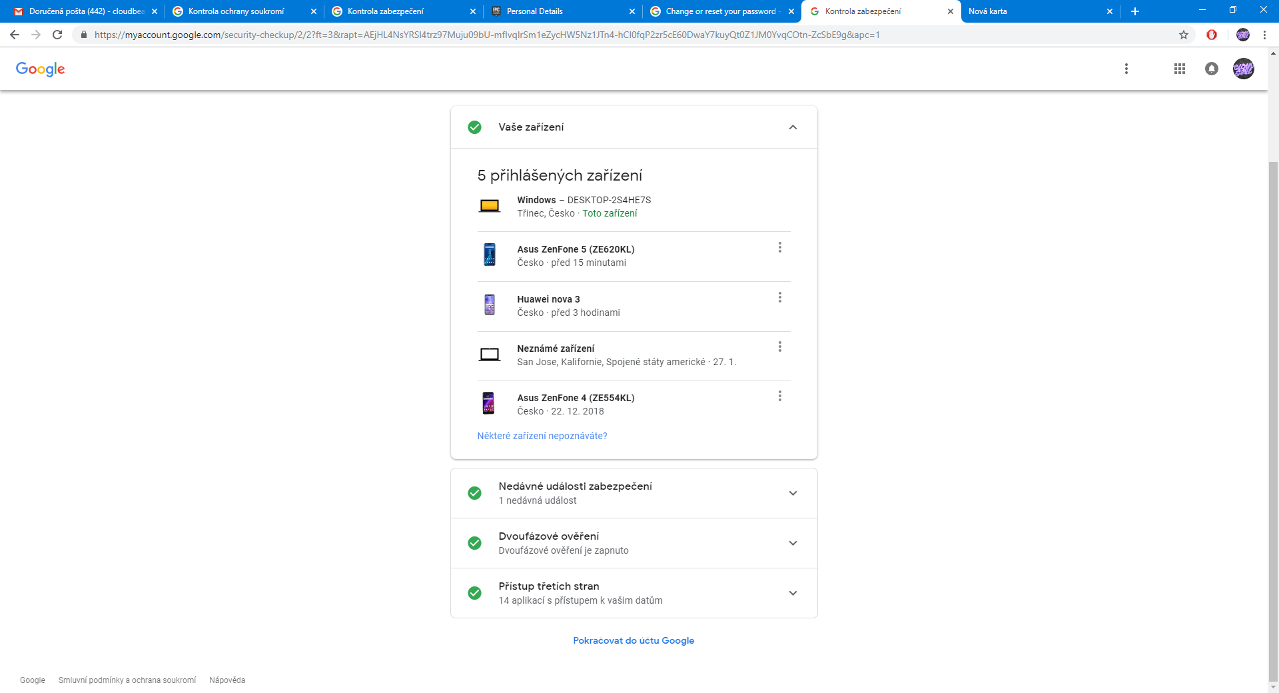Open Google notifications bell
Image resolution: width=1279 pixels, height=693 pixels.
1211,69
